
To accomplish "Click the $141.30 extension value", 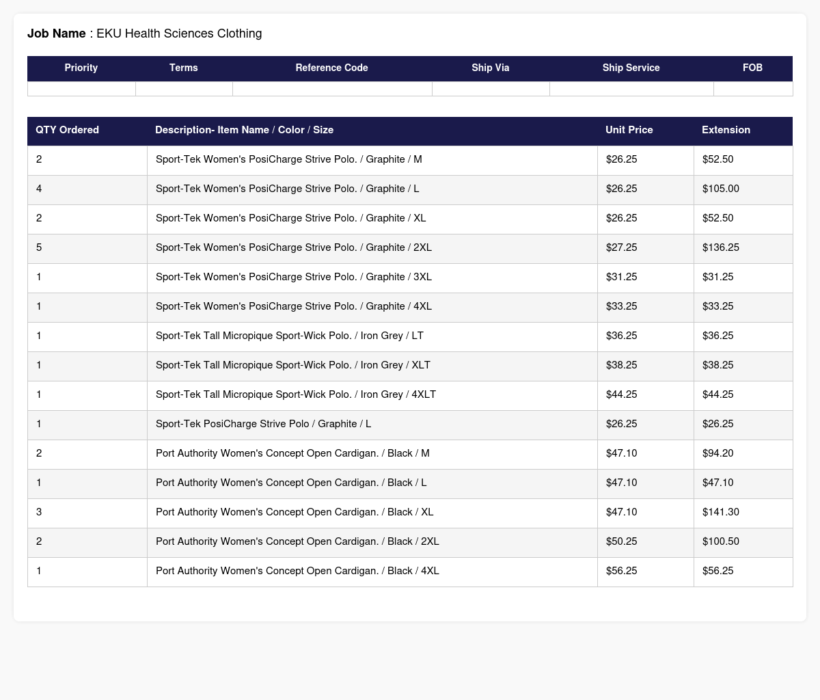I will 721,512.
